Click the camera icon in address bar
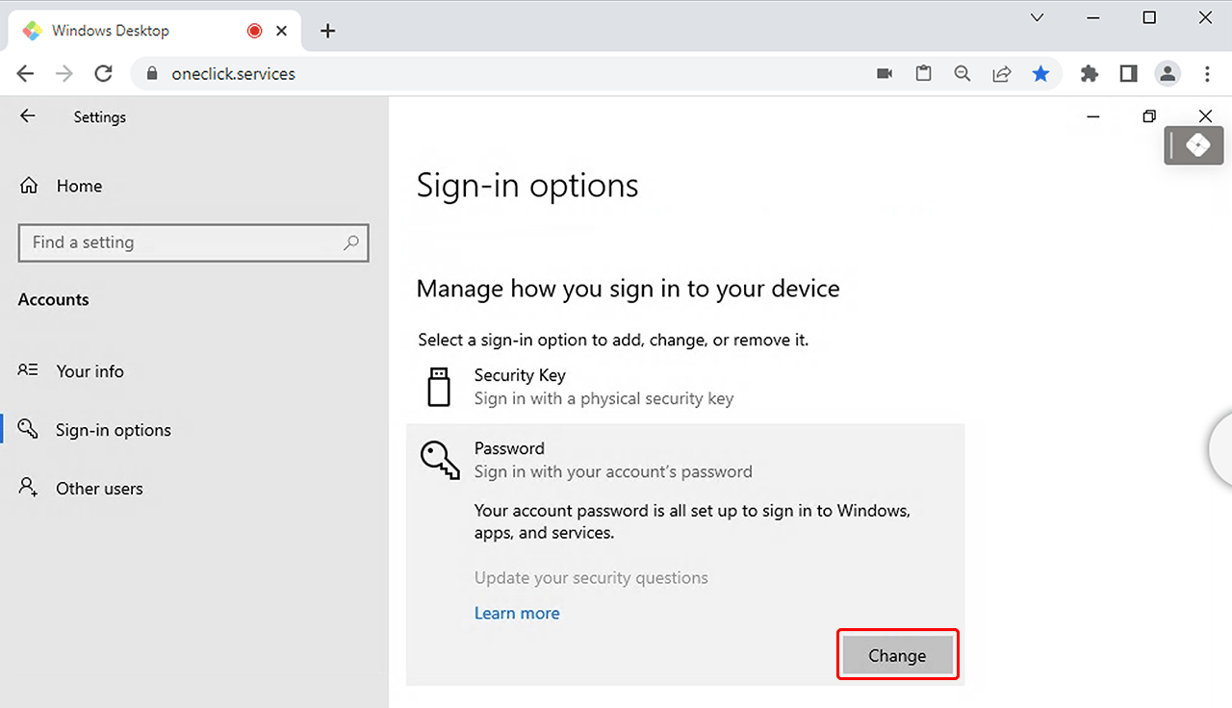 point(885,74)
